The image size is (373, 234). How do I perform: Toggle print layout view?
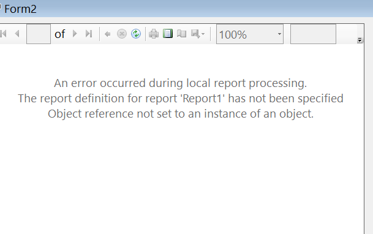168,34
